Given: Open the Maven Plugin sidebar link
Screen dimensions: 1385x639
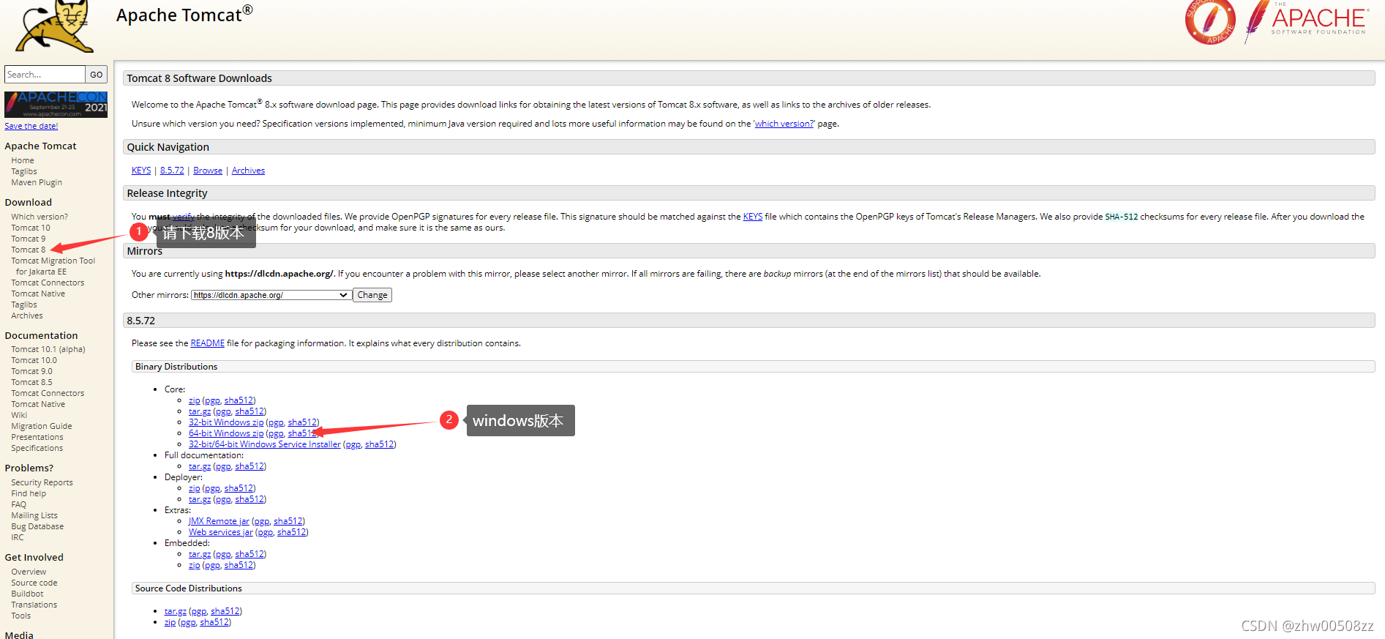Looking at the screenshot, I should [37, 182].
